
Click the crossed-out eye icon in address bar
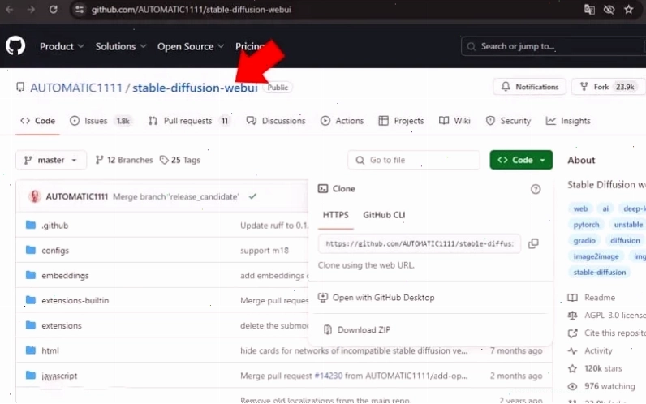click(x=609, y=9)
